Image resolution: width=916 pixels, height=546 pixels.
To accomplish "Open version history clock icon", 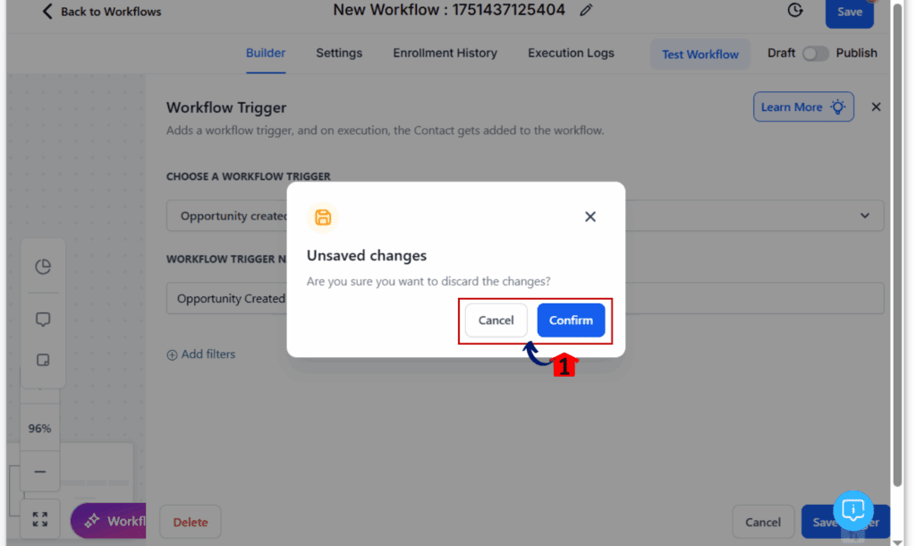I will pyautogui.click(x=794, y=10).
